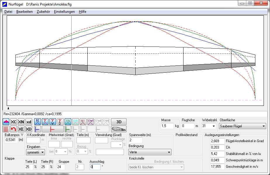Viewport: 270px width, 175px height.
Task: Click the XN toolbar button
Action: (21, 122)
